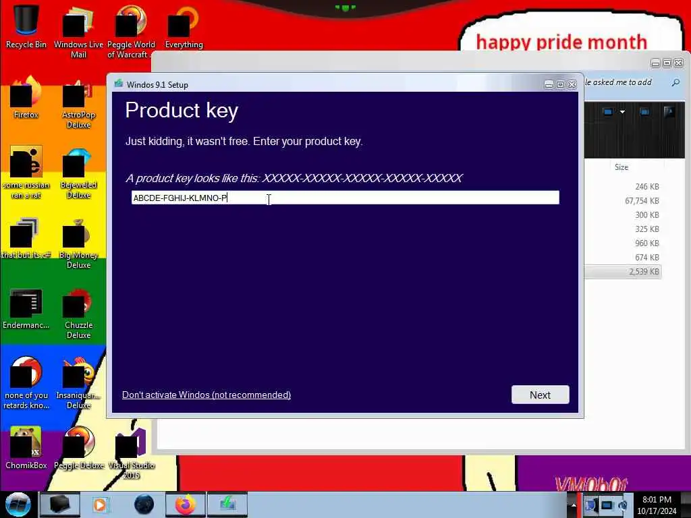This screenshot has width=691, height=518.
Task: Click the views button in Explorer toolbar
Action: pyautogui.click(x=608, y=112)
